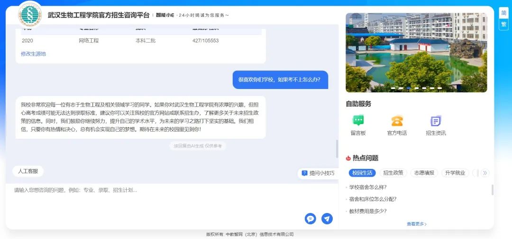Screen dimensions: 512x239
Task: Click the 人工客服 button
Action: coord(28,171)
